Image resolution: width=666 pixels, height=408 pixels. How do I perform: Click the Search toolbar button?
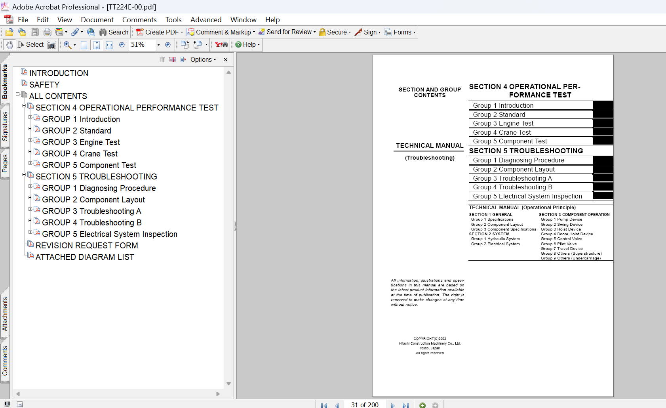114,32
